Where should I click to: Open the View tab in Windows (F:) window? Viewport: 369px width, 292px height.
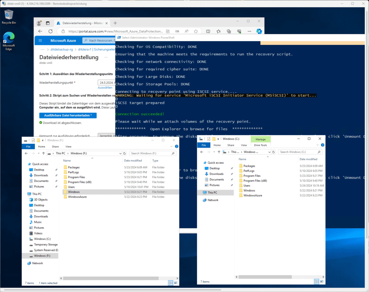(68, 147)
